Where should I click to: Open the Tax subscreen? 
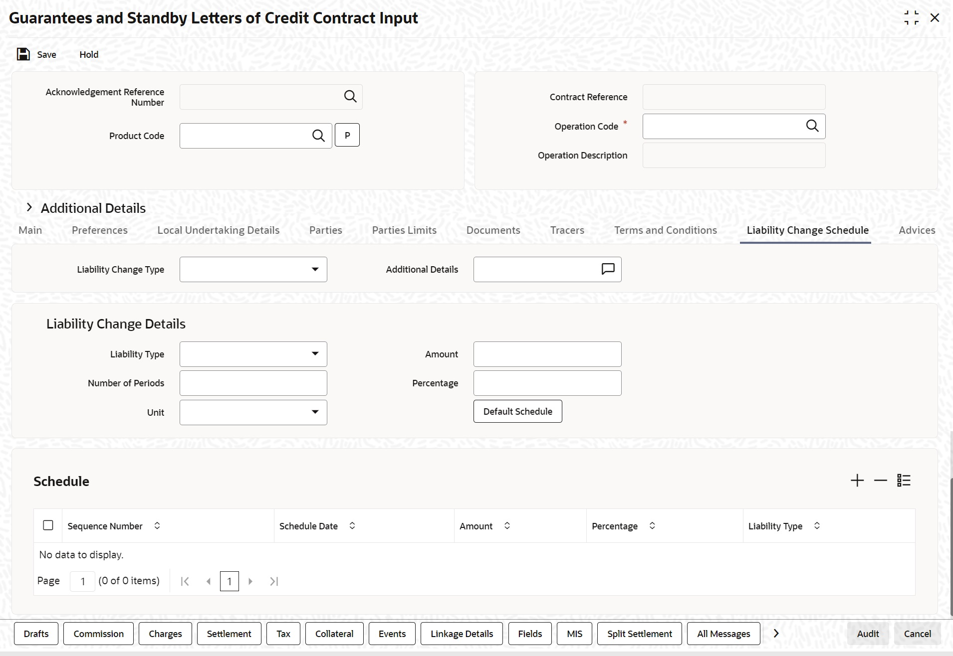click(x=283, y=634)
